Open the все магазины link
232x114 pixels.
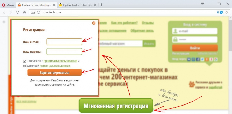26,101
